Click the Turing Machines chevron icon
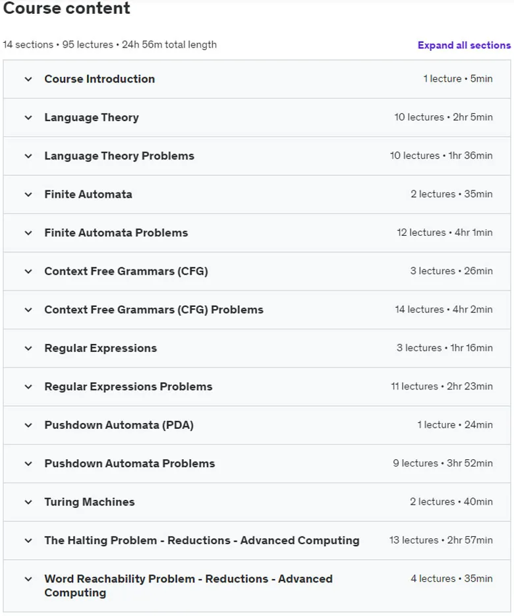Viewport: 514px width, 616px height. coord(28,503)
